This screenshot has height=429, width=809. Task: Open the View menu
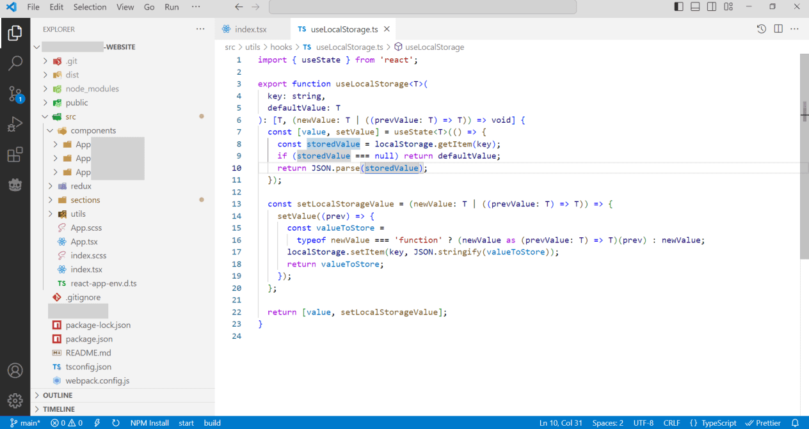[125, 7]
